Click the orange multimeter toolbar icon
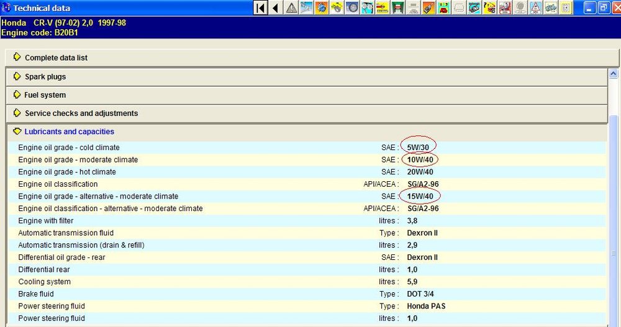 [x=428, y=7]
